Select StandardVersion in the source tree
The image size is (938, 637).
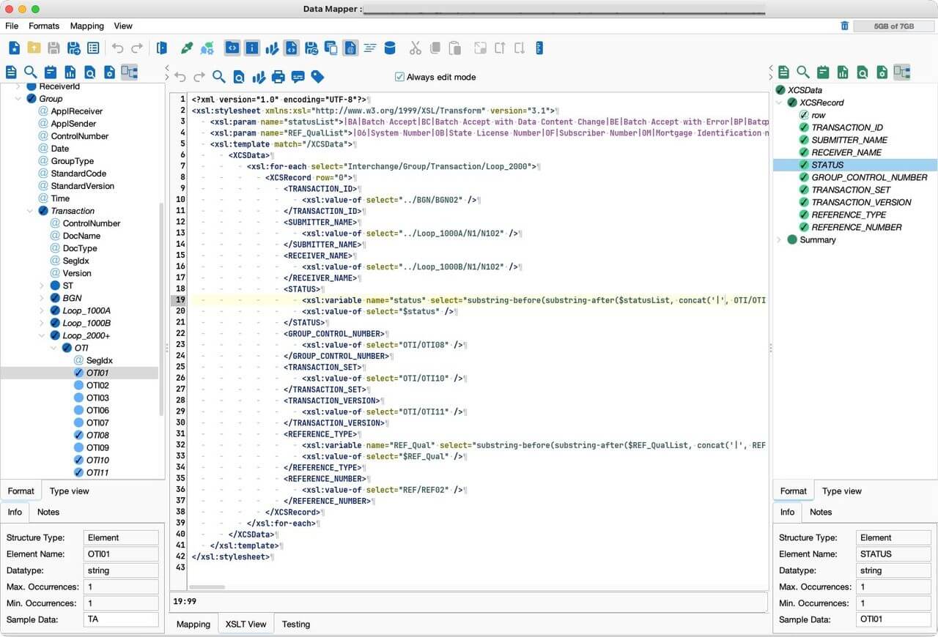click(x=82, y=186)
